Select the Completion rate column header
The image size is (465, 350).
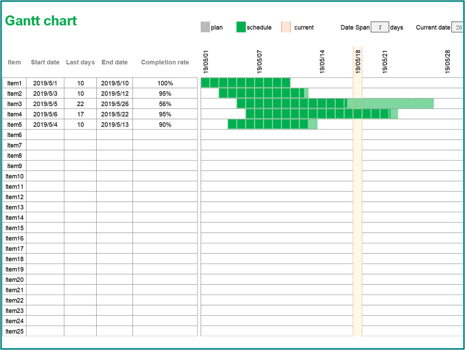pyautogui.click(x=165, y=62)
